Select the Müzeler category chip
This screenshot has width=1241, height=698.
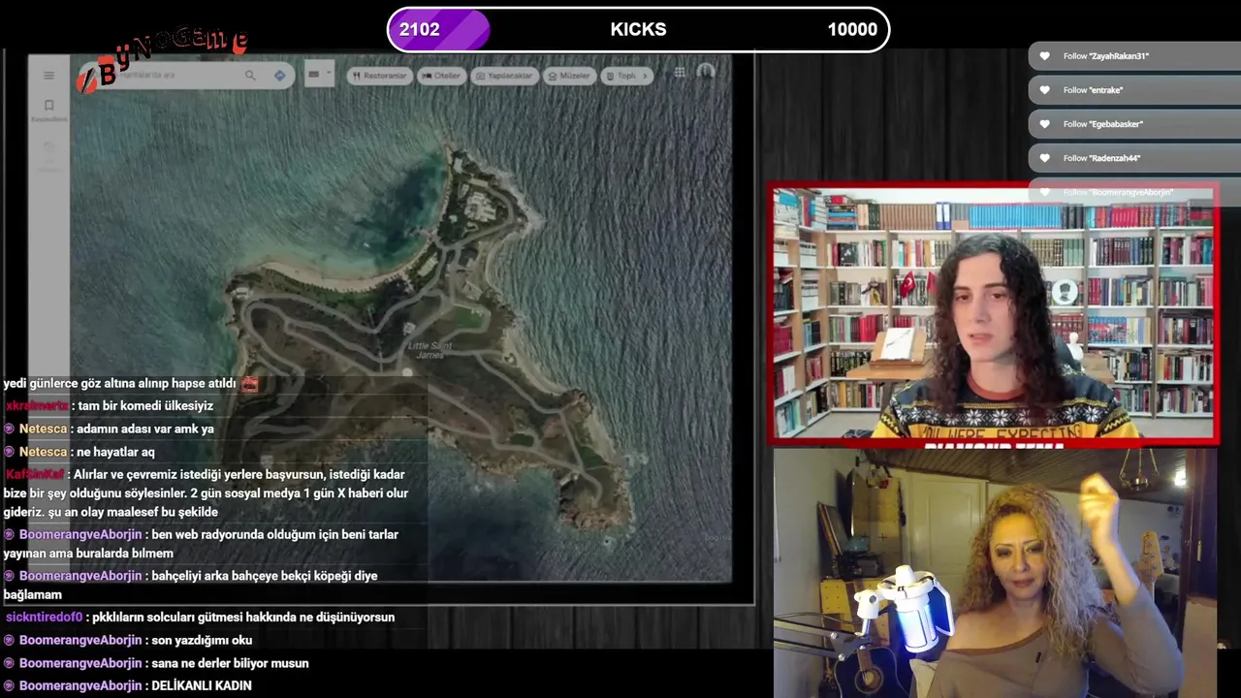pos(569,76)
